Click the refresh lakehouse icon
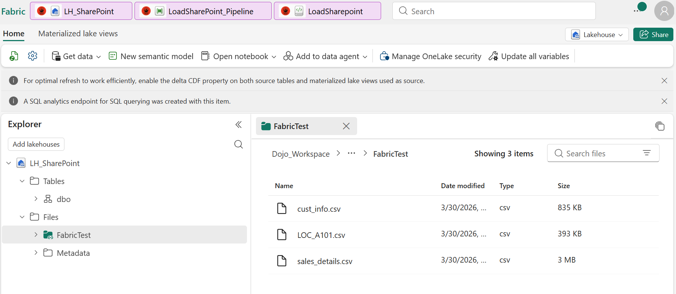This screenshot has width=676, height=294. pyautogui.click(x=14, y=56)
